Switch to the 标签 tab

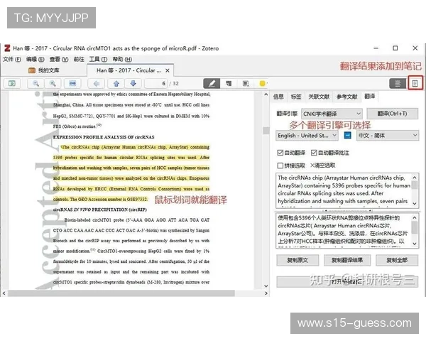click(296, 97)
